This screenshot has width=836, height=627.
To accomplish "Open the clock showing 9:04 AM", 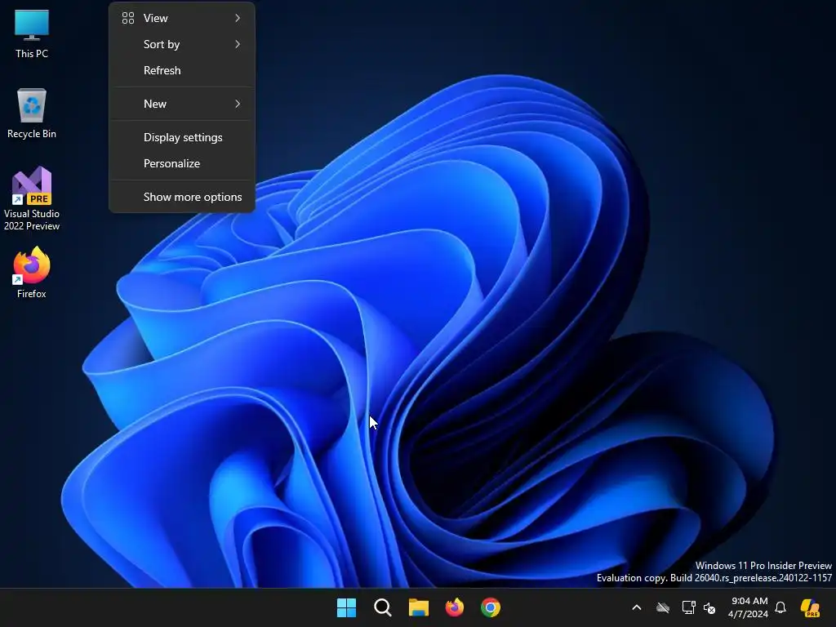I will (x=749, y=607).
